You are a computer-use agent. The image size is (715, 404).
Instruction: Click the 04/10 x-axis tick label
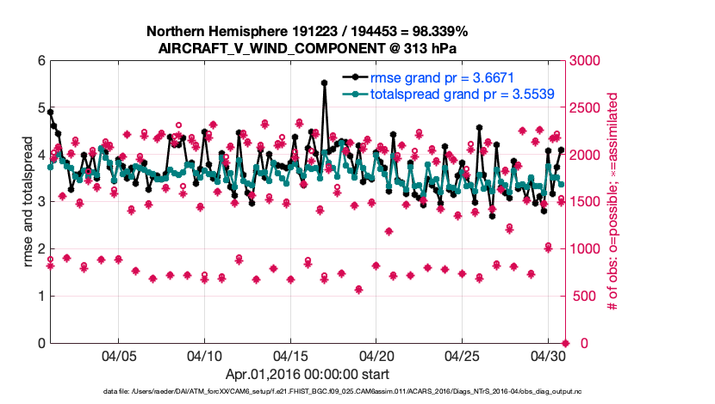204,356
